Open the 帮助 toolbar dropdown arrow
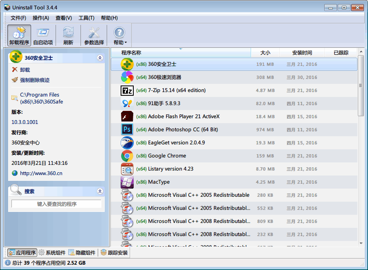The height and width of the screenshot is (270, 368). (126, 43)
